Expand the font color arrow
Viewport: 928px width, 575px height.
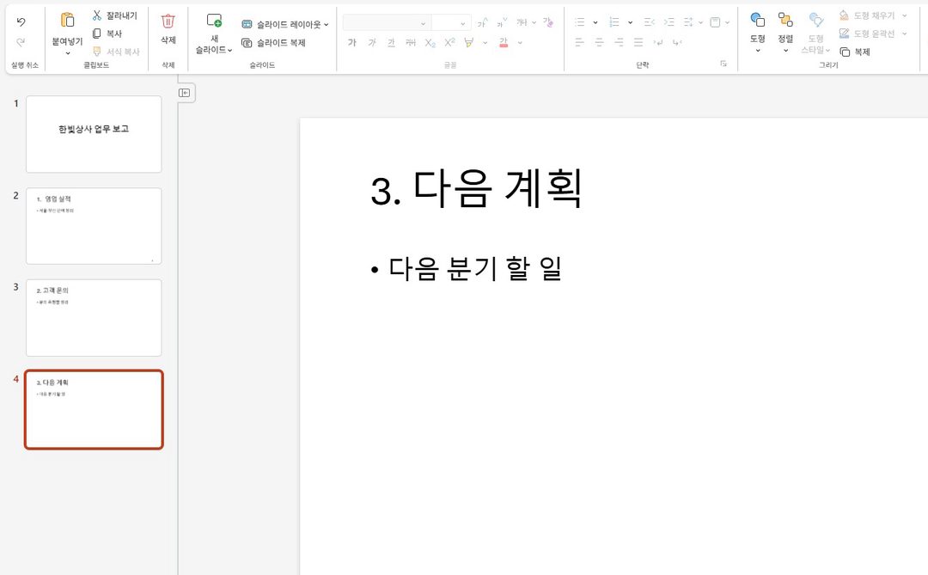point(520,43)
